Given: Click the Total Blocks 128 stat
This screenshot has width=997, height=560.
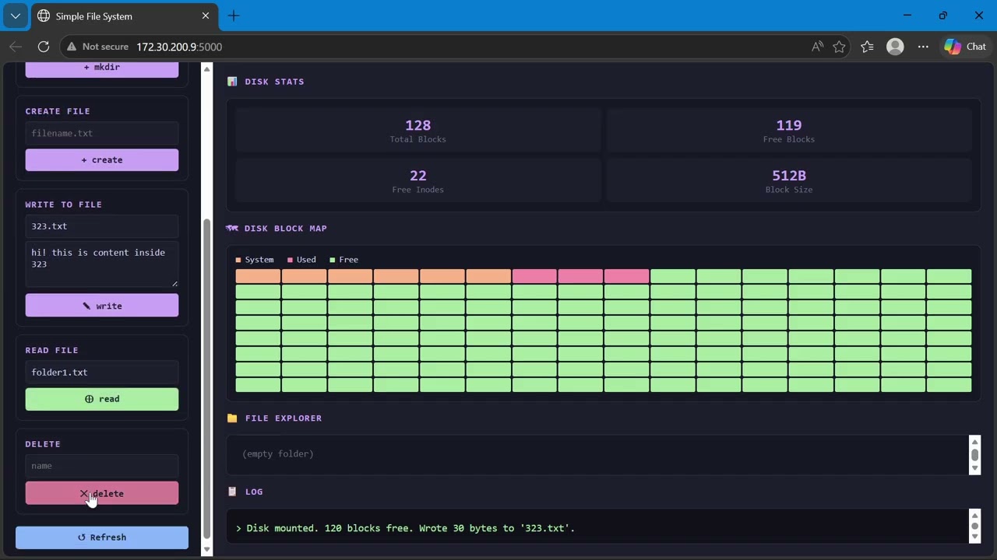Looking at the screenshot, I should click(418, 130).
